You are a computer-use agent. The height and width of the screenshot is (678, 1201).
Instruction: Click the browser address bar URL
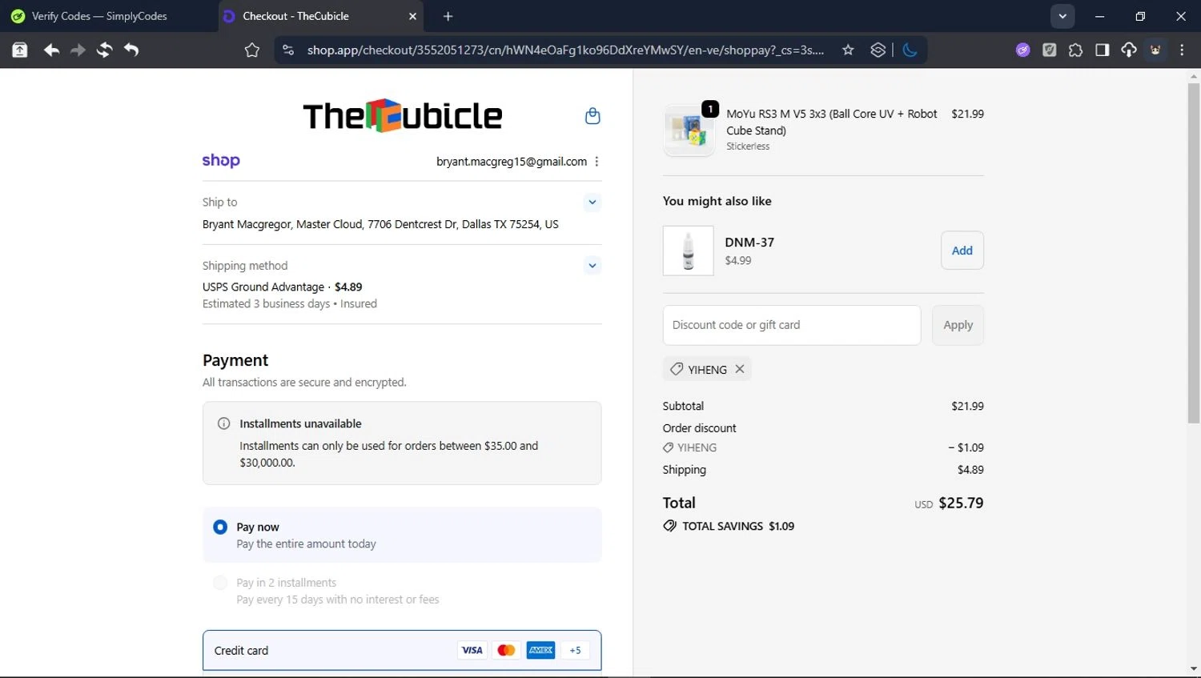(x=565, y=50)
